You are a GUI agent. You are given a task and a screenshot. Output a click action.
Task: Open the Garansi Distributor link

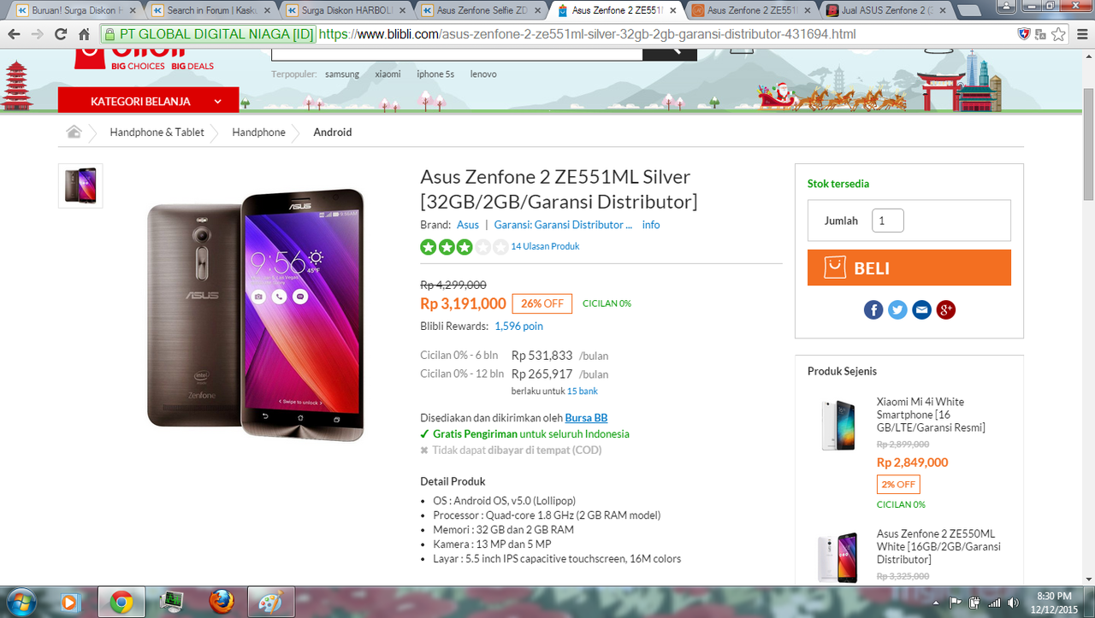click(563, 225)
